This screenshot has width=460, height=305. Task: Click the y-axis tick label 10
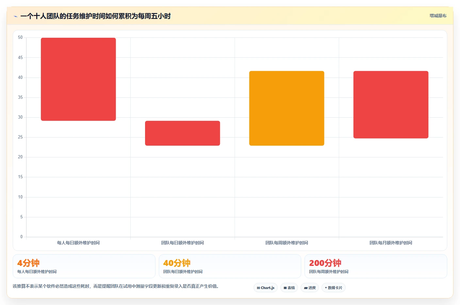pos(20,197)
